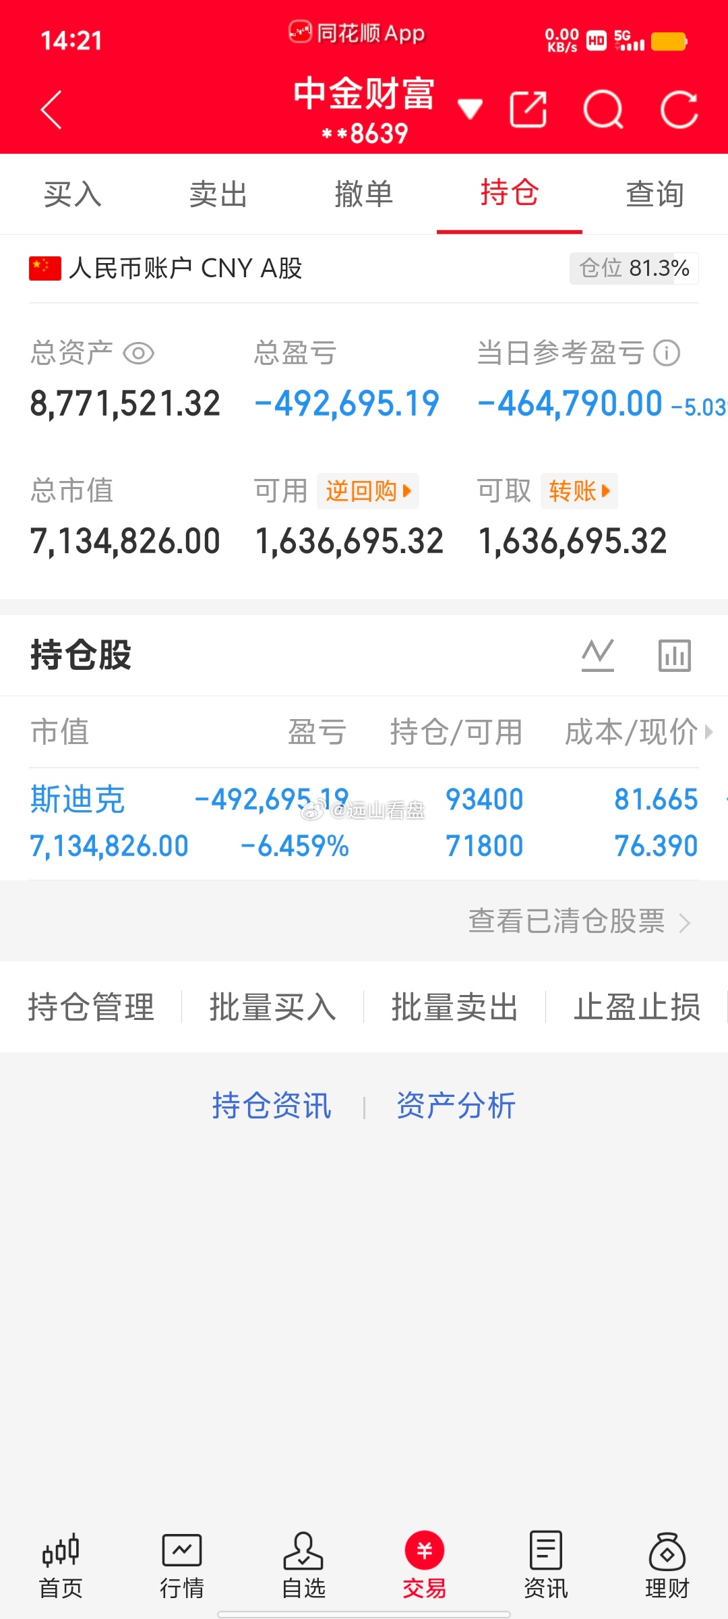Open the account switcher dropdown triangle
This screenshot has height=1619, width=728.
470,108
